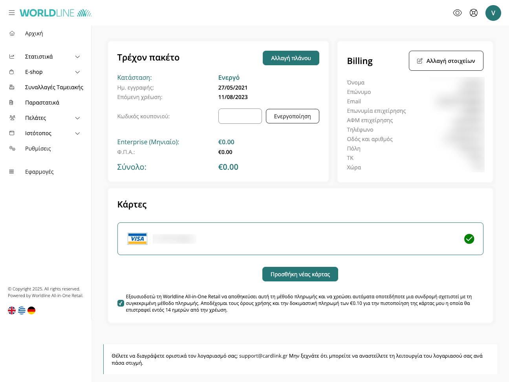Click the coupon code input field
This screenshot has width=509, height=382.
(x=240, y=116)
